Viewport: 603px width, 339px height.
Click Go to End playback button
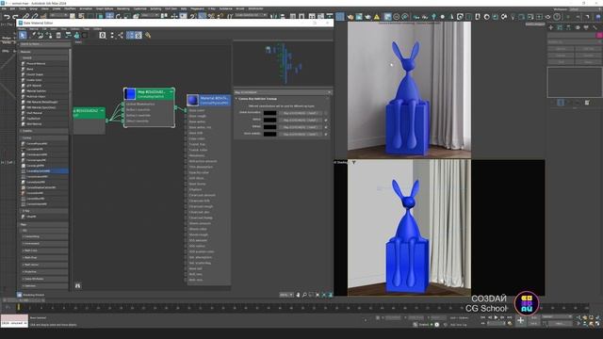pyautogui.click(x=509, y=317)
